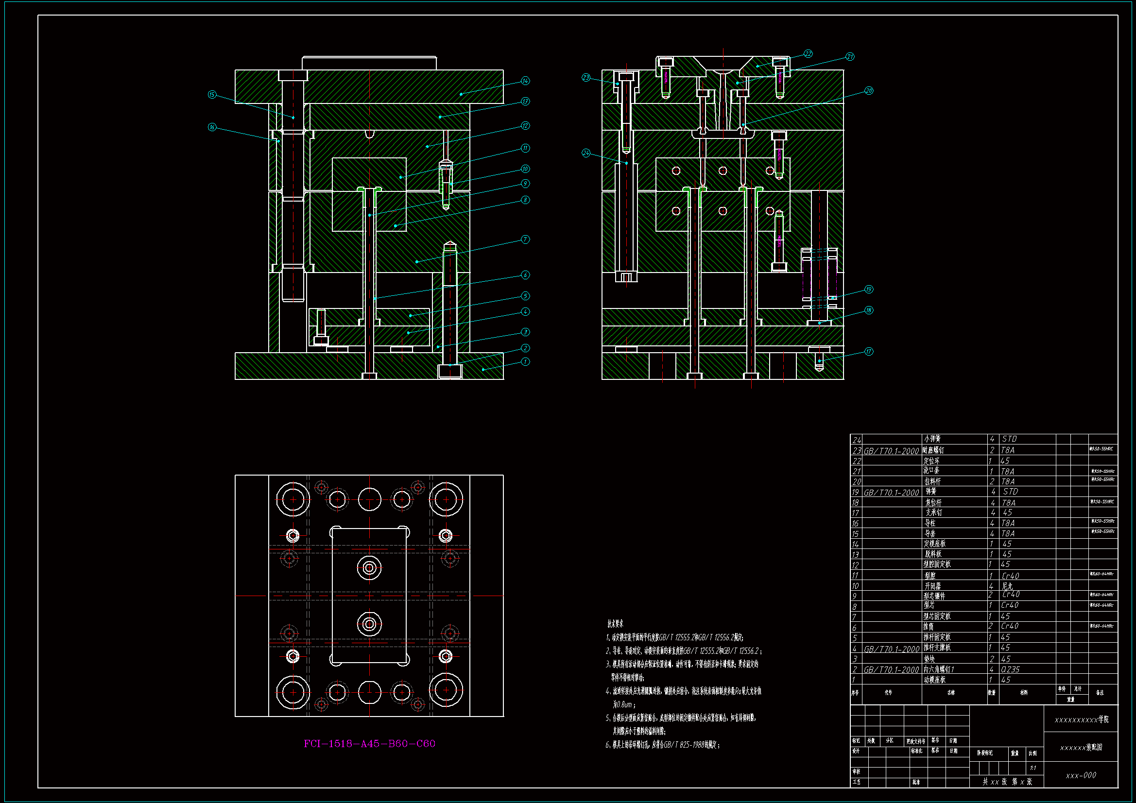Select balloon 17 at the bottom right view

(869, 352)
